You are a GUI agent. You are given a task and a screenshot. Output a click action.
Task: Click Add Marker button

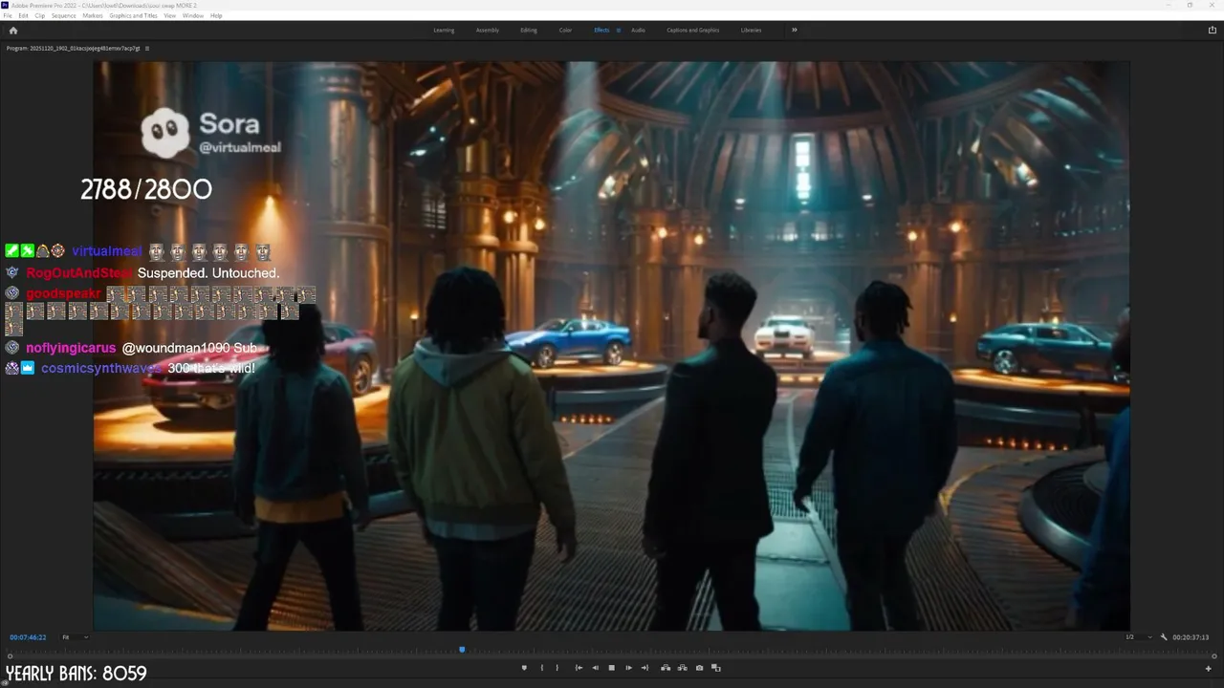524,668
